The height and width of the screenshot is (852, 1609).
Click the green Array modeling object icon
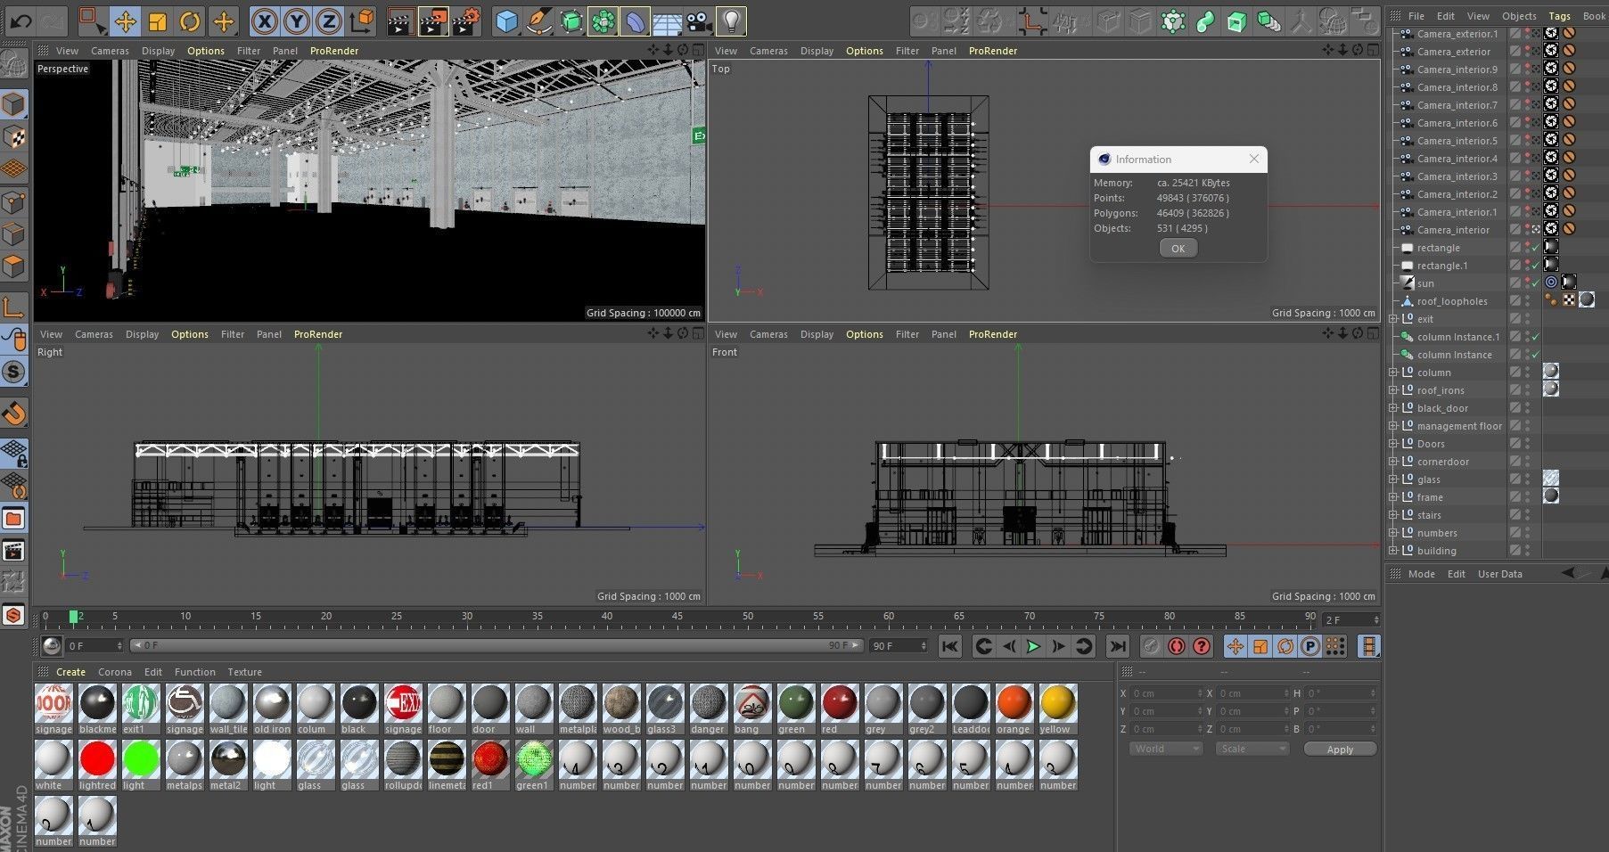[603, 20]
